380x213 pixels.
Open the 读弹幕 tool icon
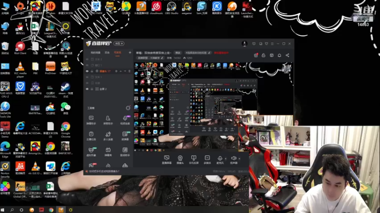tap(125, 136)
